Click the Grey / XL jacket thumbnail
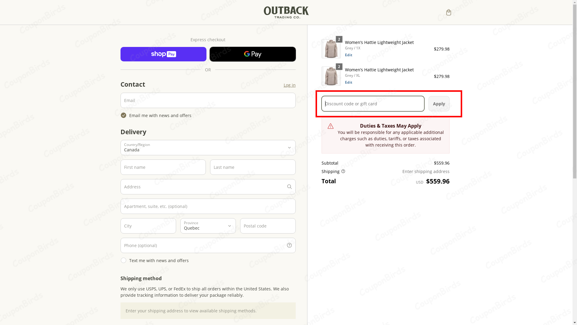Screen dimensions: 577x325 pyautogui.click(x=331, y=76)
